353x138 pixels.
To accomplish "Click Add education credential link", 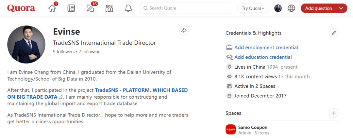I will [263, 57].
